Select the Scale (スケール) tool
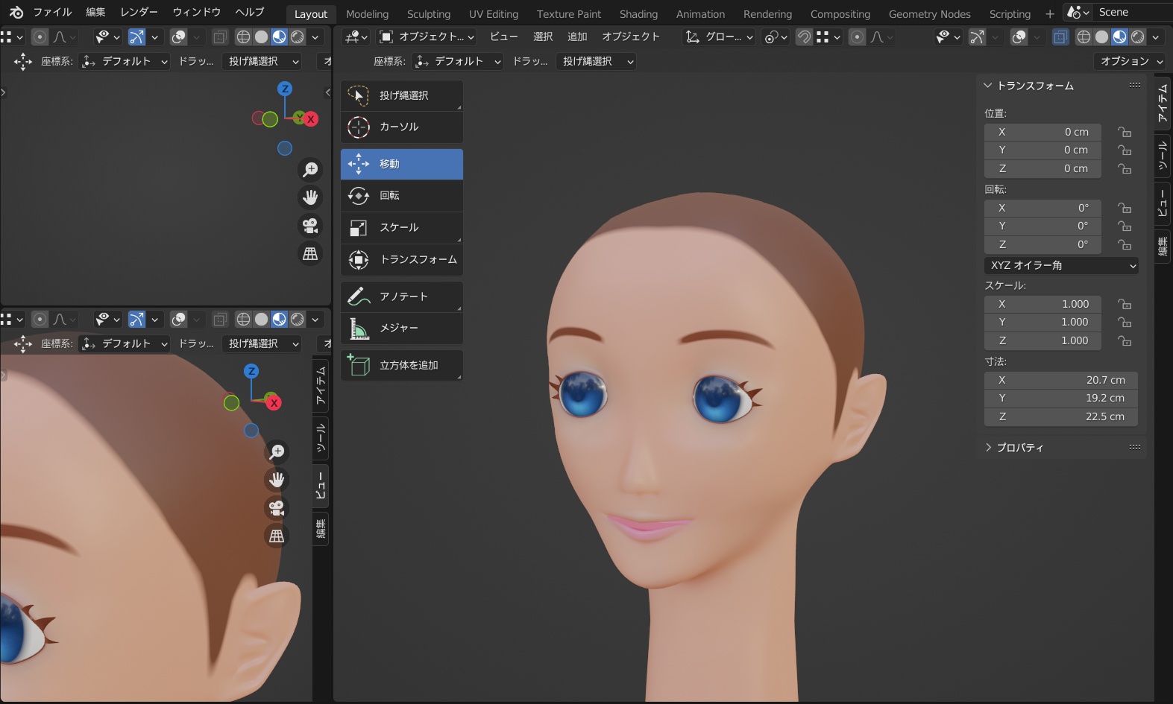The image size is (1173, 704). point(401,228)
